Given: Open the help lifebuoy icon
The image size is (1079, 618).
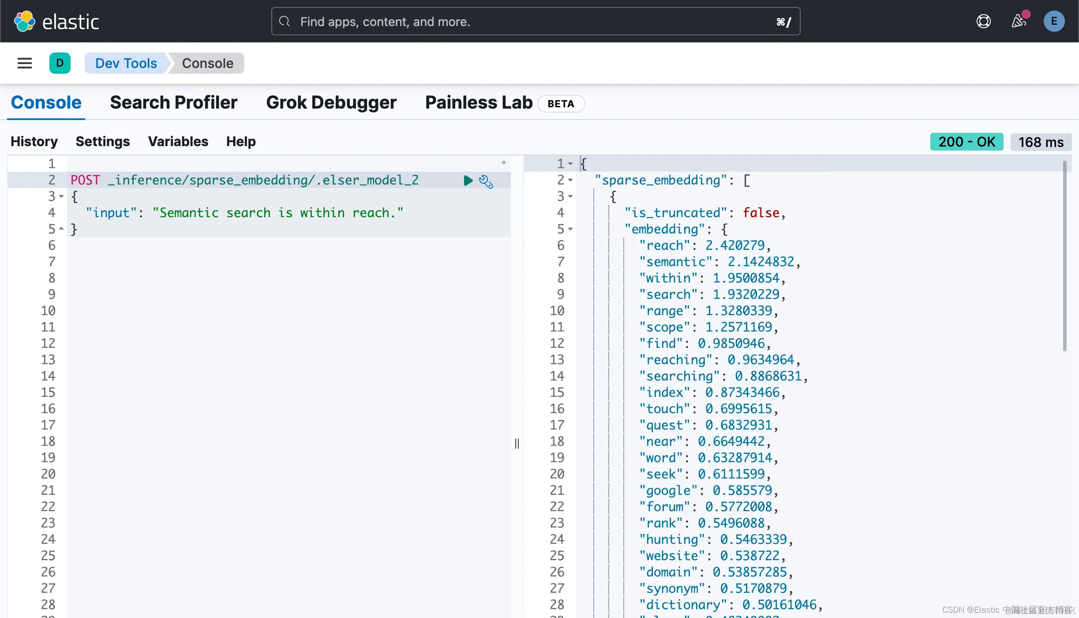Looking at the screenshot, I should [x=983, y=21].
